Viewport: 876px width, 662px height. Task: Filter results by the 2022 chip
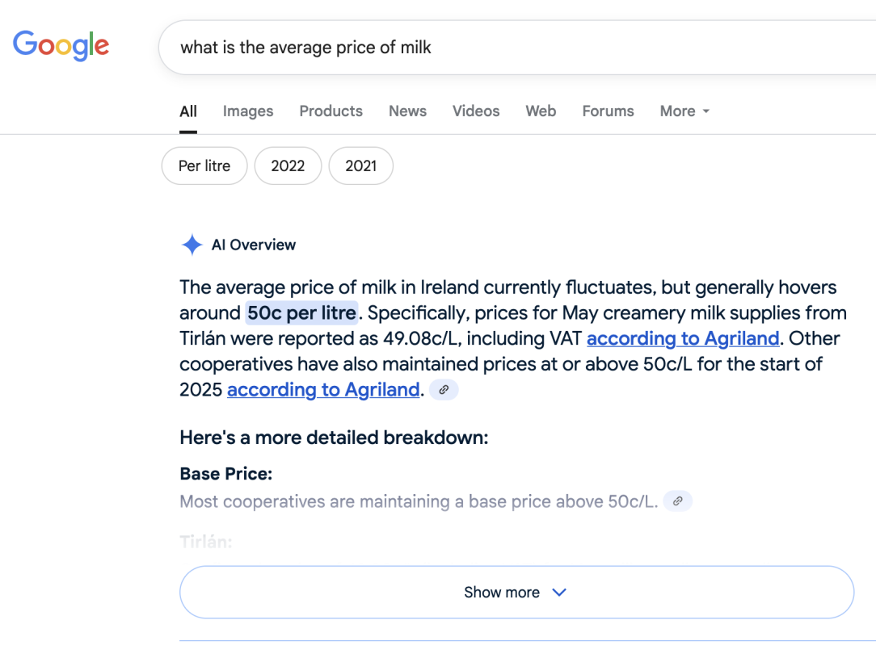tap(288, 166)
